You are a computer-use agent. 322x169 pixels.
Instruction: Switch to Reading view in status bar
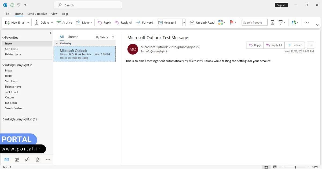(x=275, y=167)
